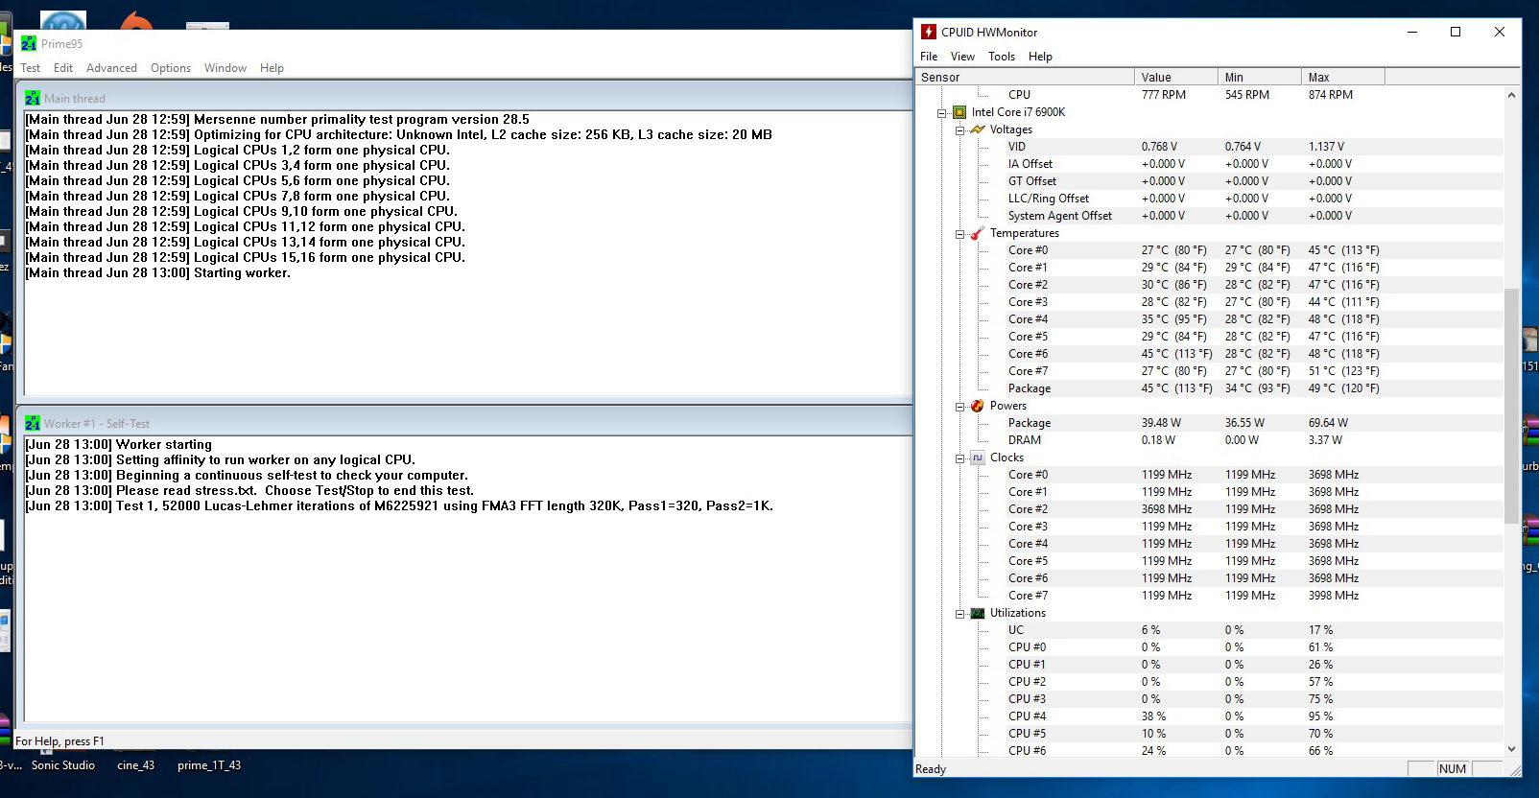Open the HWMonitor Tools menu
Viewport: 1539px width, 798px height.
click(1002, 57)
